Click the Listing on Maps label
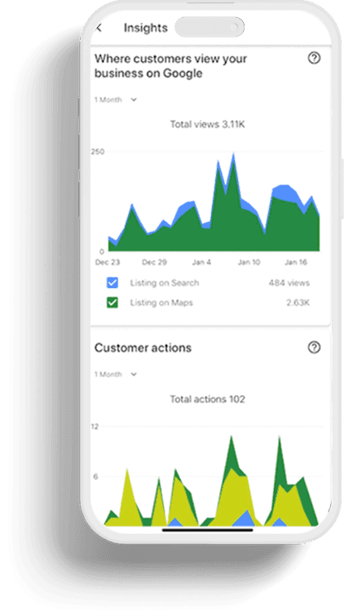Image resolution: width=344 pixels, height=612 pixels. (161, 303)
